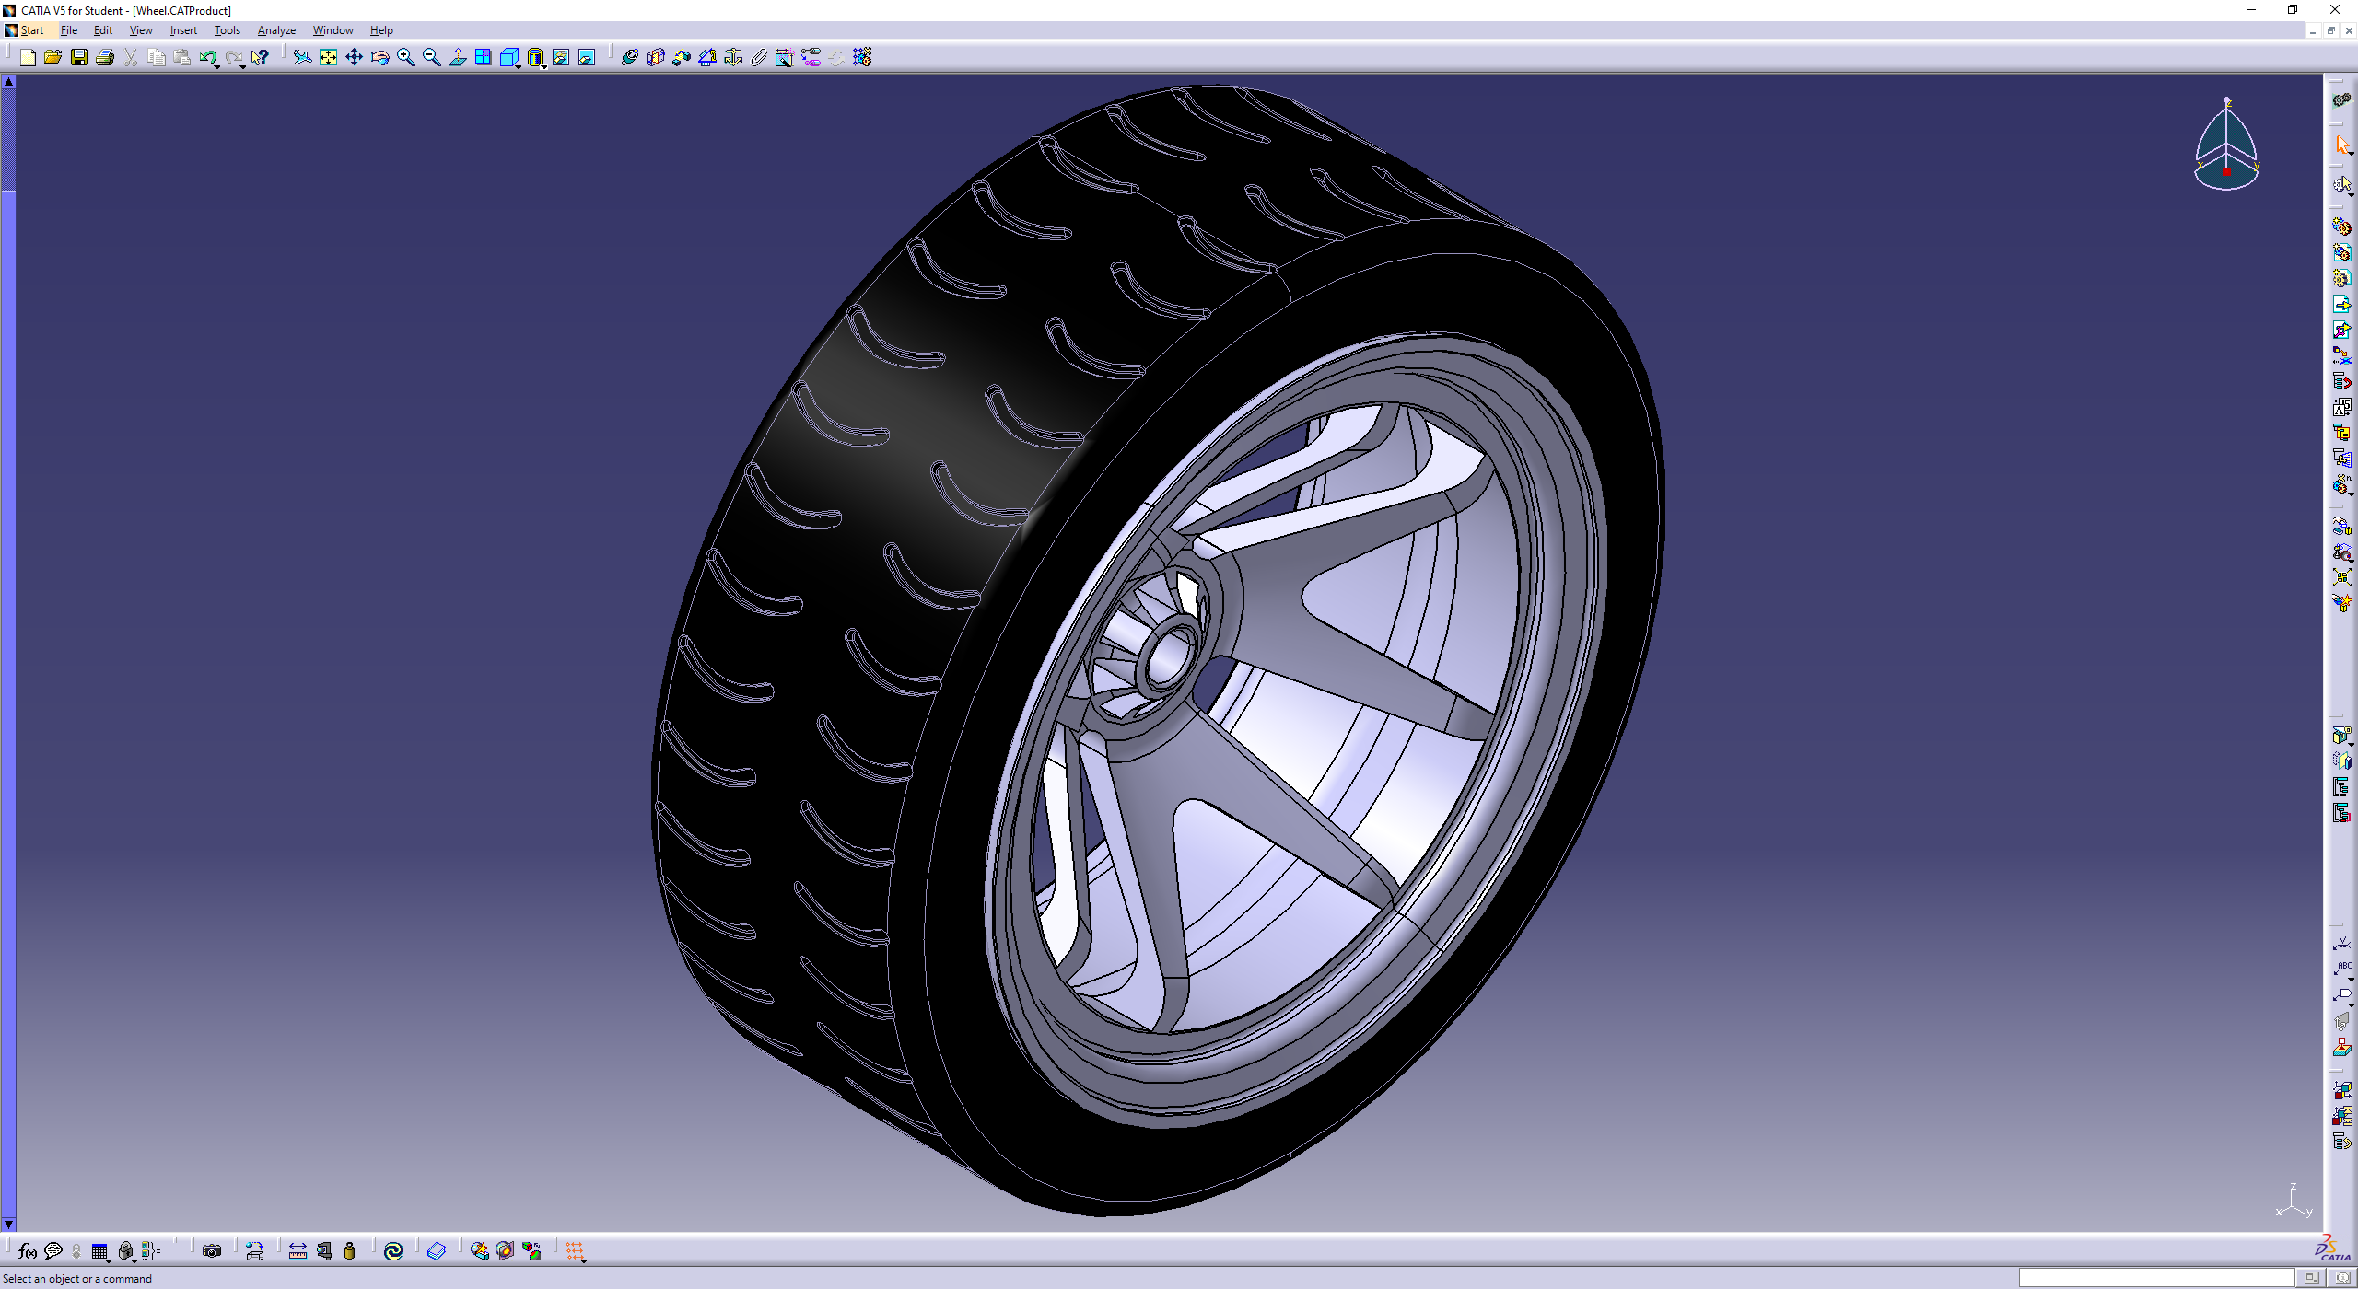Screen dimensions: 2358x1289
Task: Activate the Rotate view tool
Action: pyautogui.click(x=379, y=58)
